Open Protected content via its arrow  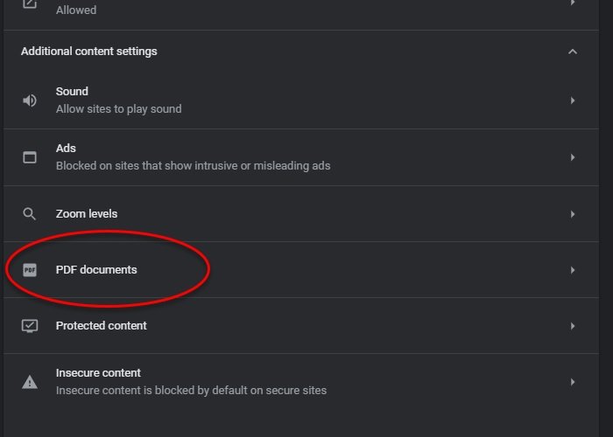[x=573, y=326]
